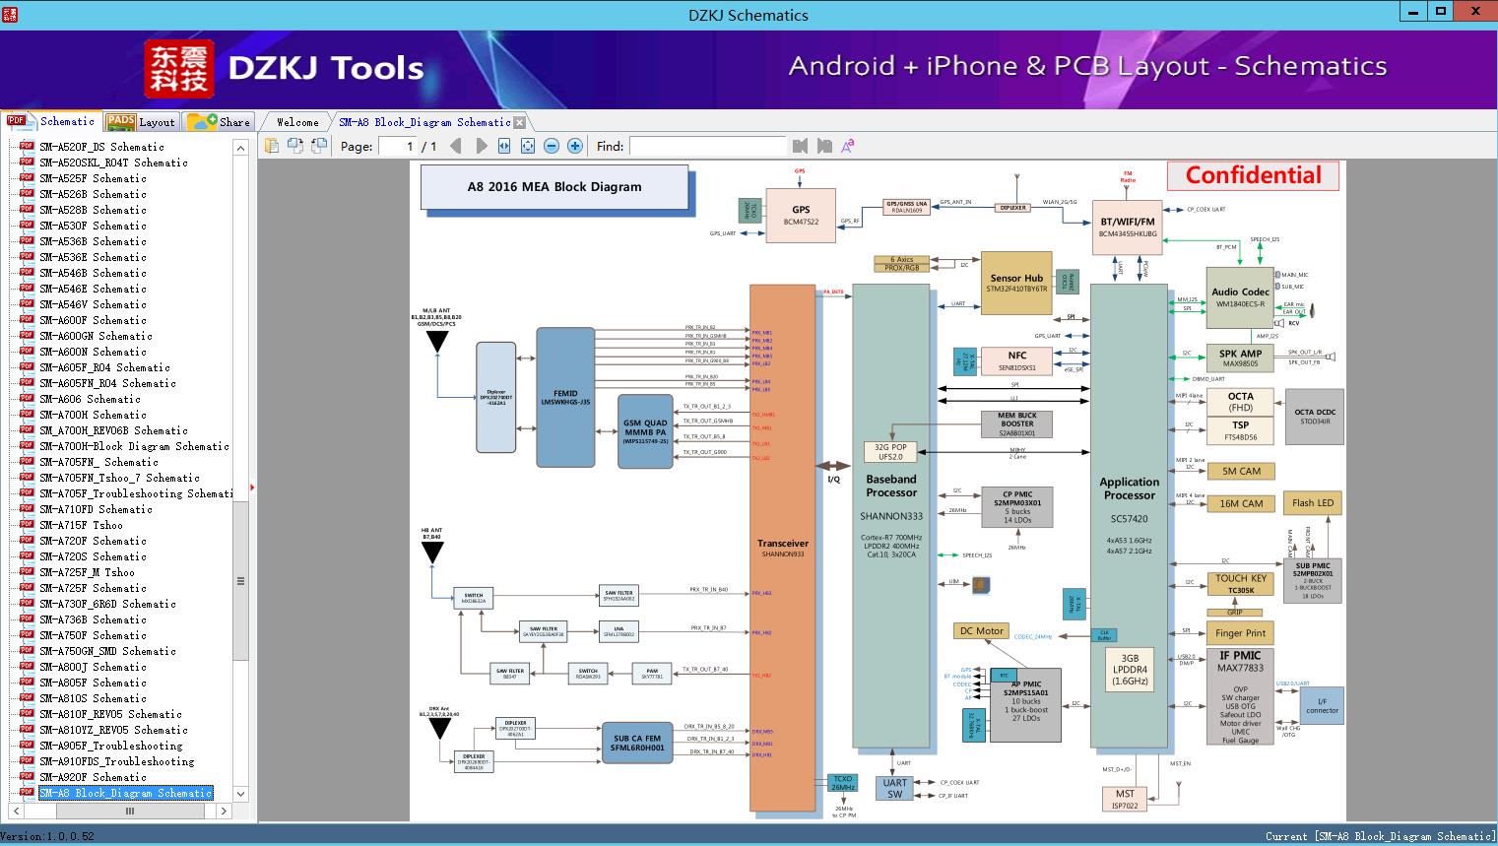Open SM-A705F_Troubleshooting Schematic
The image size is (1498, 846).
coord(136,493)
